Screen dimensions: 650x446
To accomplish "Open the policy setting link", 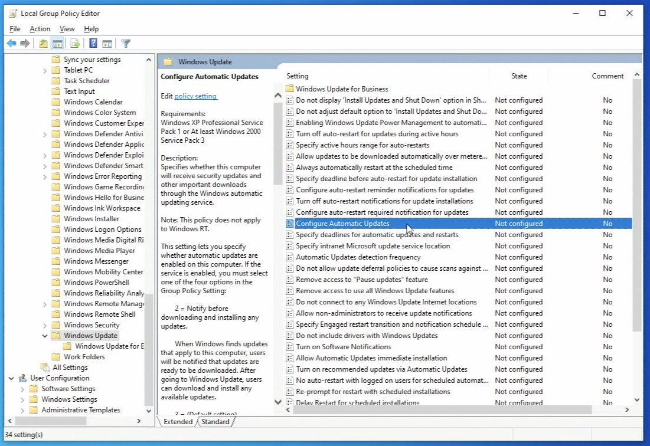I will coord(195,96).
